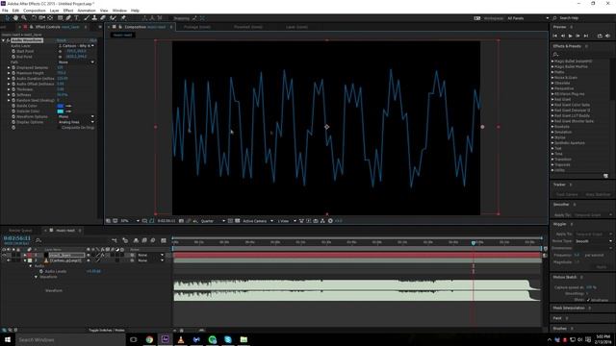Click stopwatch for Softness property
This screenshot has width=616, height=346.
click(x=13, y=95)
